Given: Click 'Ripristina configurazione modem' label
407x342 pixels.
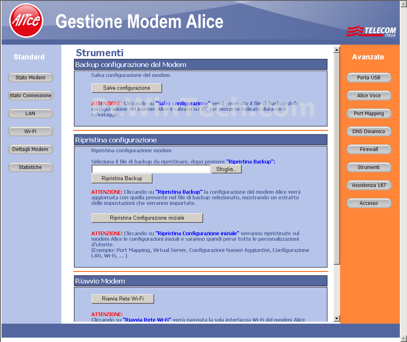Looking at the screenshot, I should coord(131,150).
